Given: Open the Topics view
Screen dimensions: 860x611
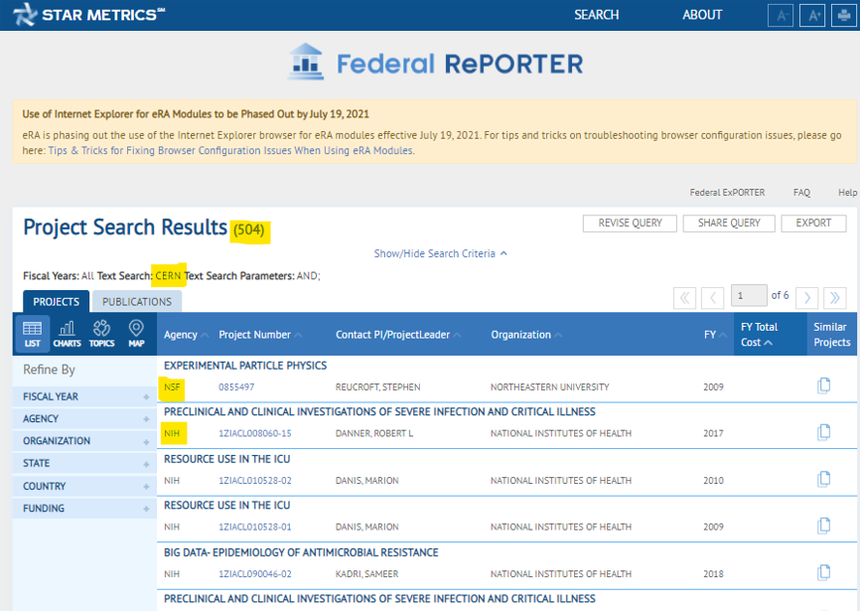Looking at the screenshot, I should [x=101, y=334].
